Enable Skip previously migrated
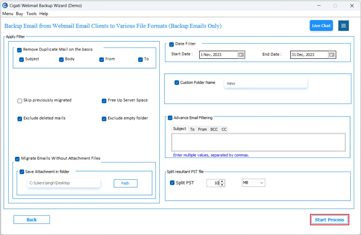The image size is (361, 235). (20, 101)
